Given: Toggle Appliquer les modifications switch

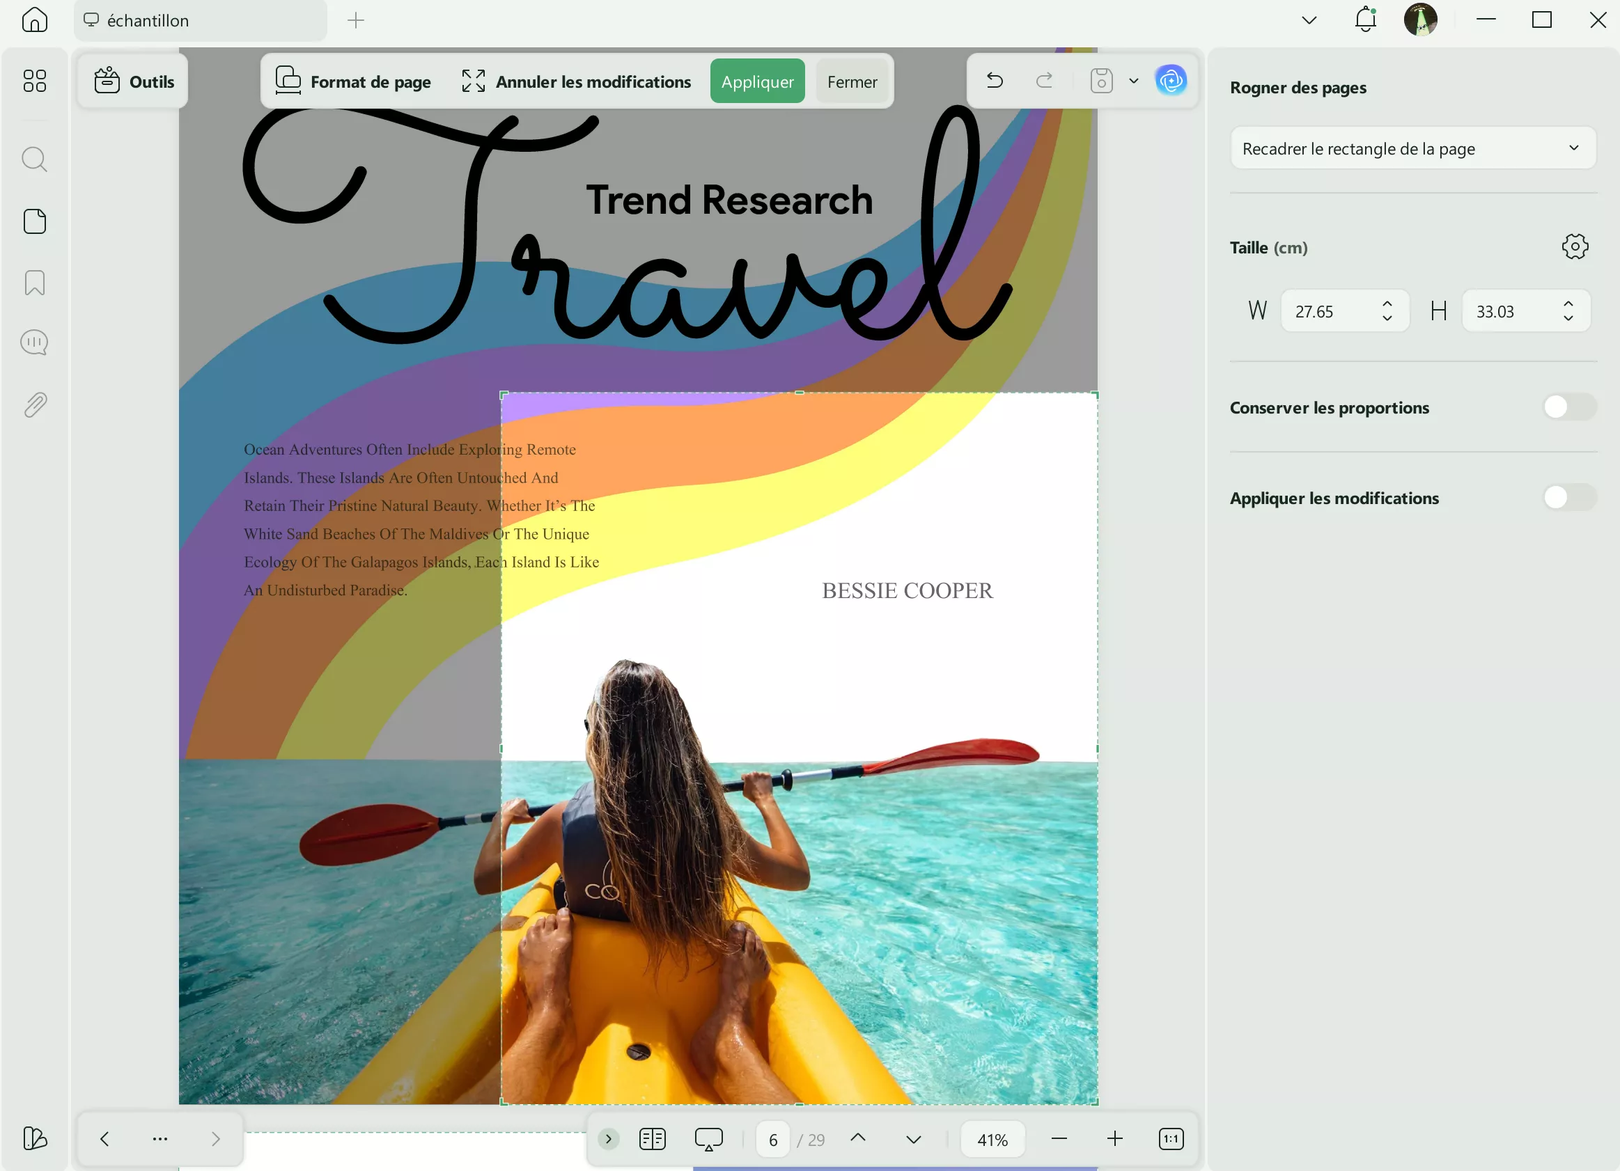Looking at the screenshot, I should (x=1568, y=498).
